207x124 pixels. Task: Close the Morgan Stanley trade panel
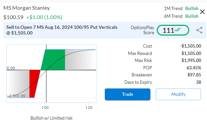click(202, 12)
